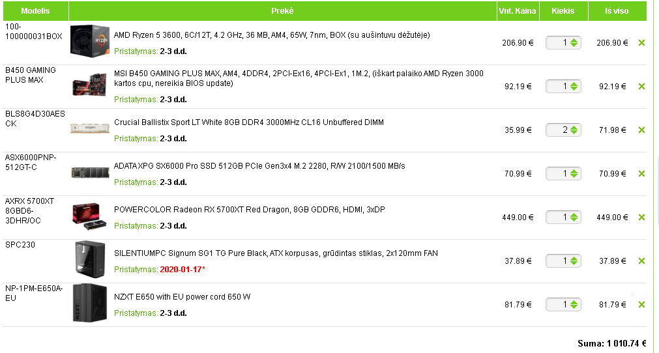Decrease quantity of Crucial Ballistix RAM
The width and height of the screenshot is (659, 353).
pyautogui.click(x=574, y=133)
